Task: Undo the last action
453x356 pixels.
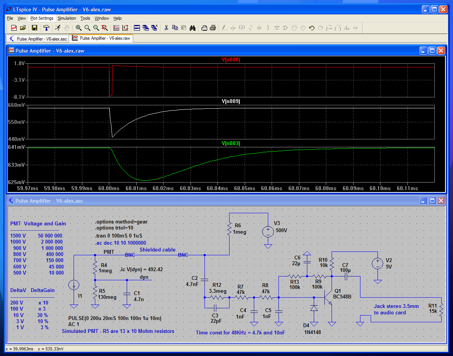Action: click(x=311, y=28)
